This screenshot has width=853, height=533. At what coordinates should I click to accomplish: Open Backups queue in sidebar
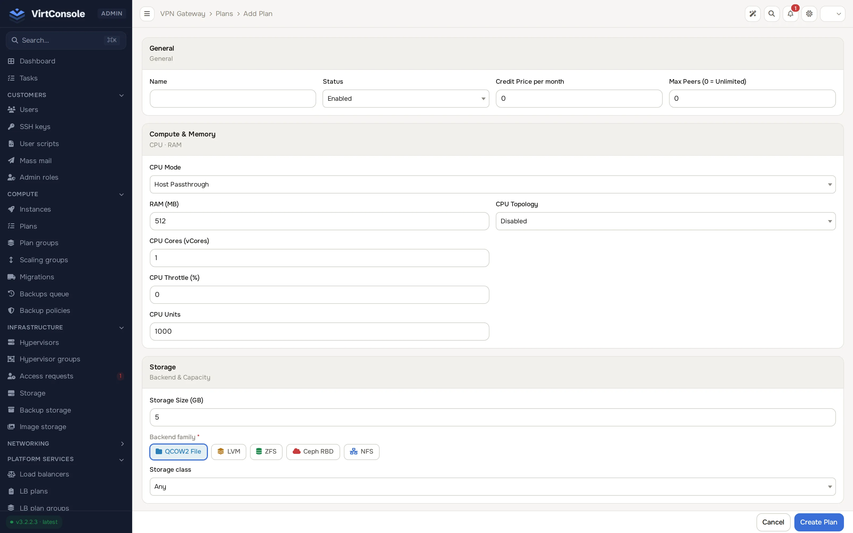(66, 294)
